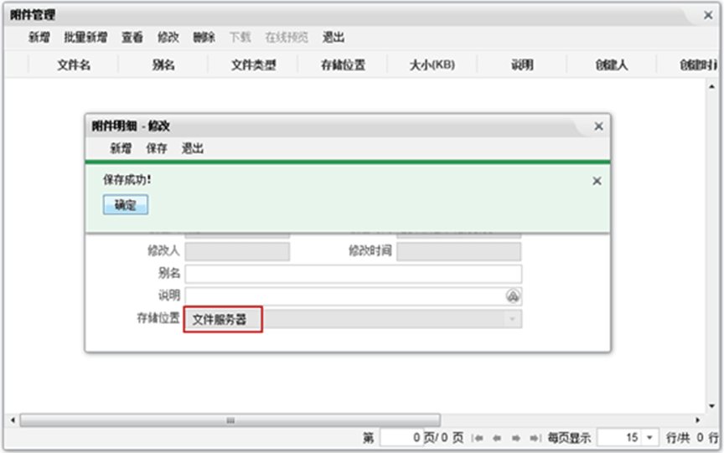Click the greyed-out 下载 toolbar item
Screen dimensions: 724x453
point(240,38)
